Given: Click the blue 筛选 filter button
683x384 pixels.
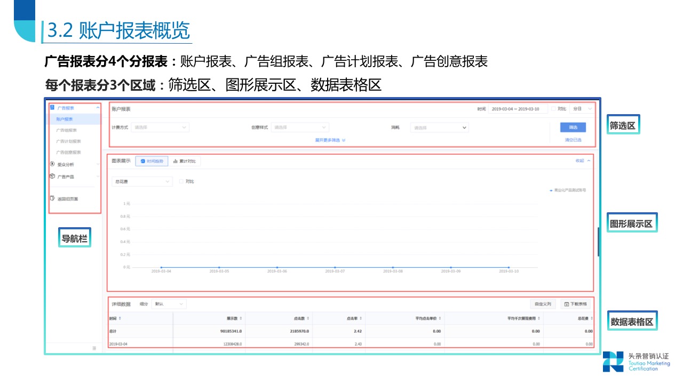Looking at the screenshot, I should click(x=573, y=127).
